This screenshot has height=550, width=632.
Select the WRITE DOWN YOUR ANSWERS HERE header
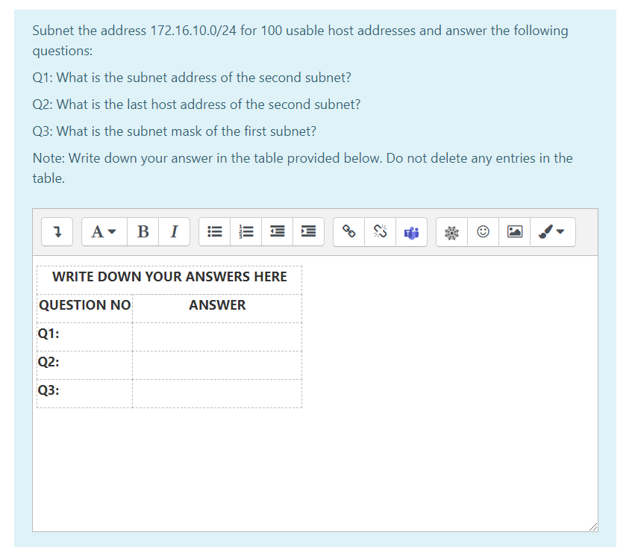pyautogui.click(x=169, y=278)
